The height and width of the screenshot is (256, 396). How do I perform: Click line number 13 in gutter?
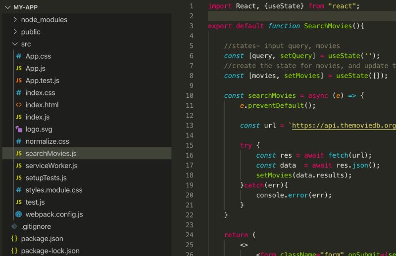tap(190, 126)
